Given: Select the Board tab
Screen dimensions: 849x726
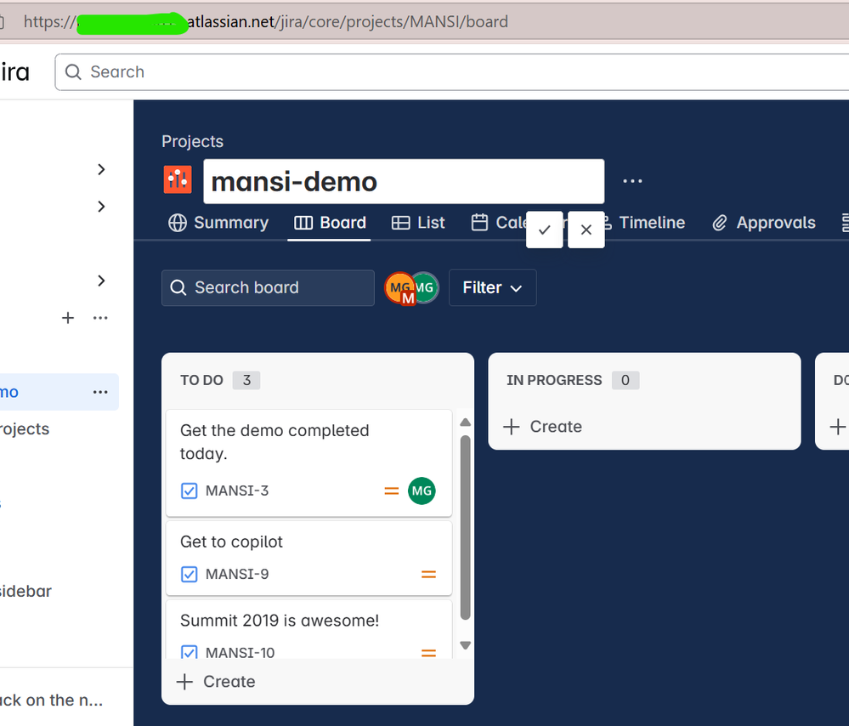Looking at the screenshot, I should 330,223.
